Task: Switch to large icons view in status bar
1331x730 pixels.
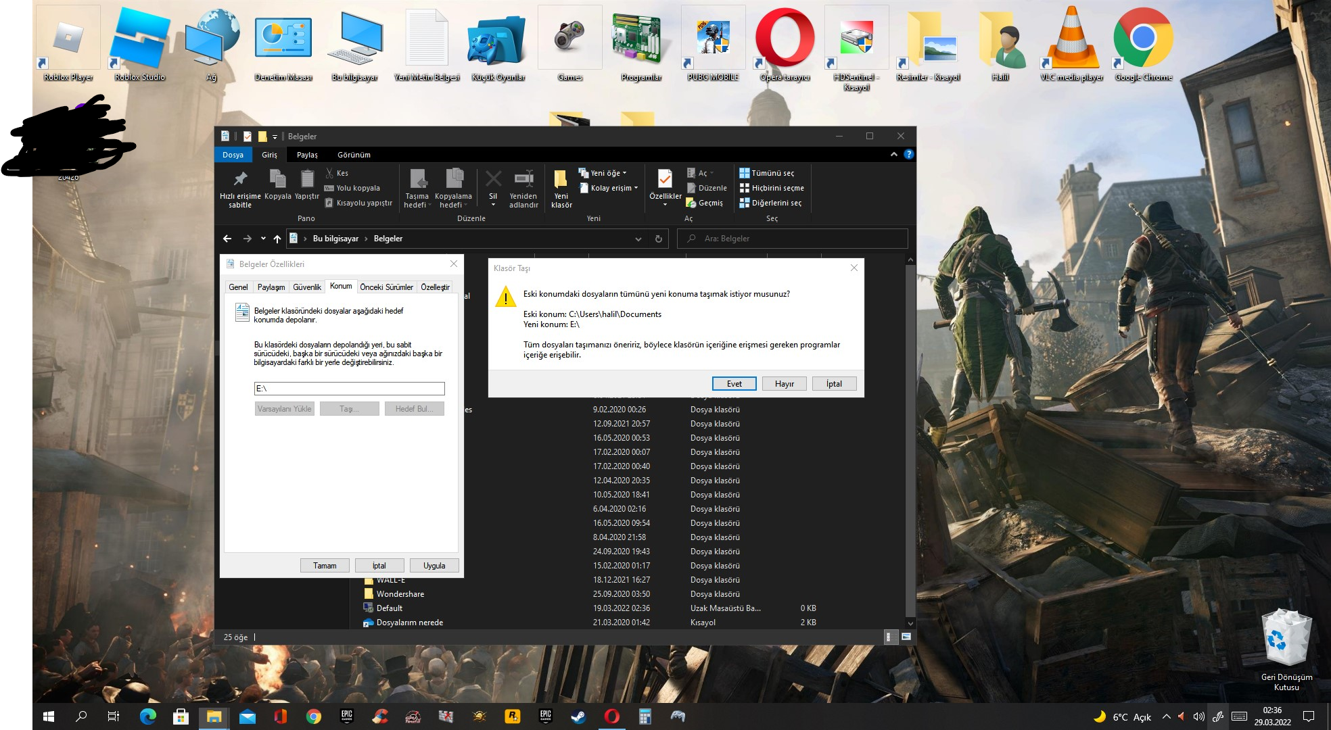Action: [906, 637]
